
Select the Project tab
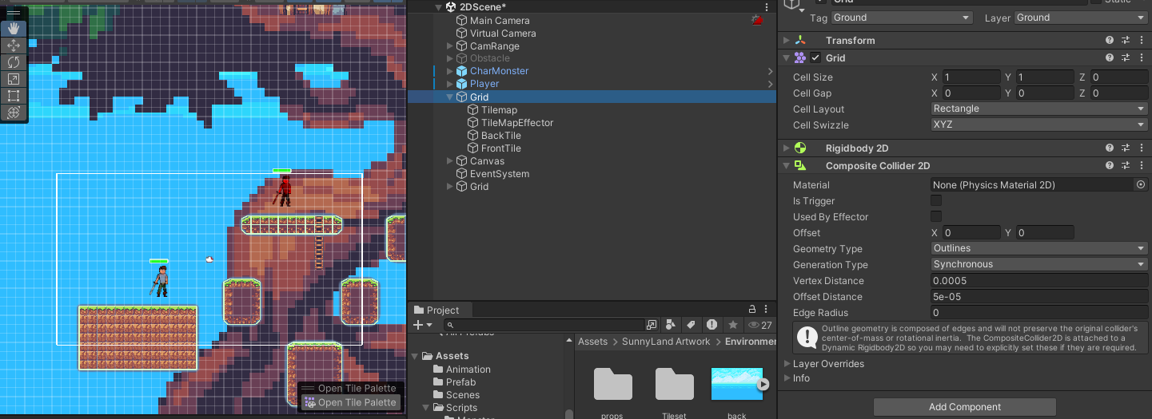(436, 310)
